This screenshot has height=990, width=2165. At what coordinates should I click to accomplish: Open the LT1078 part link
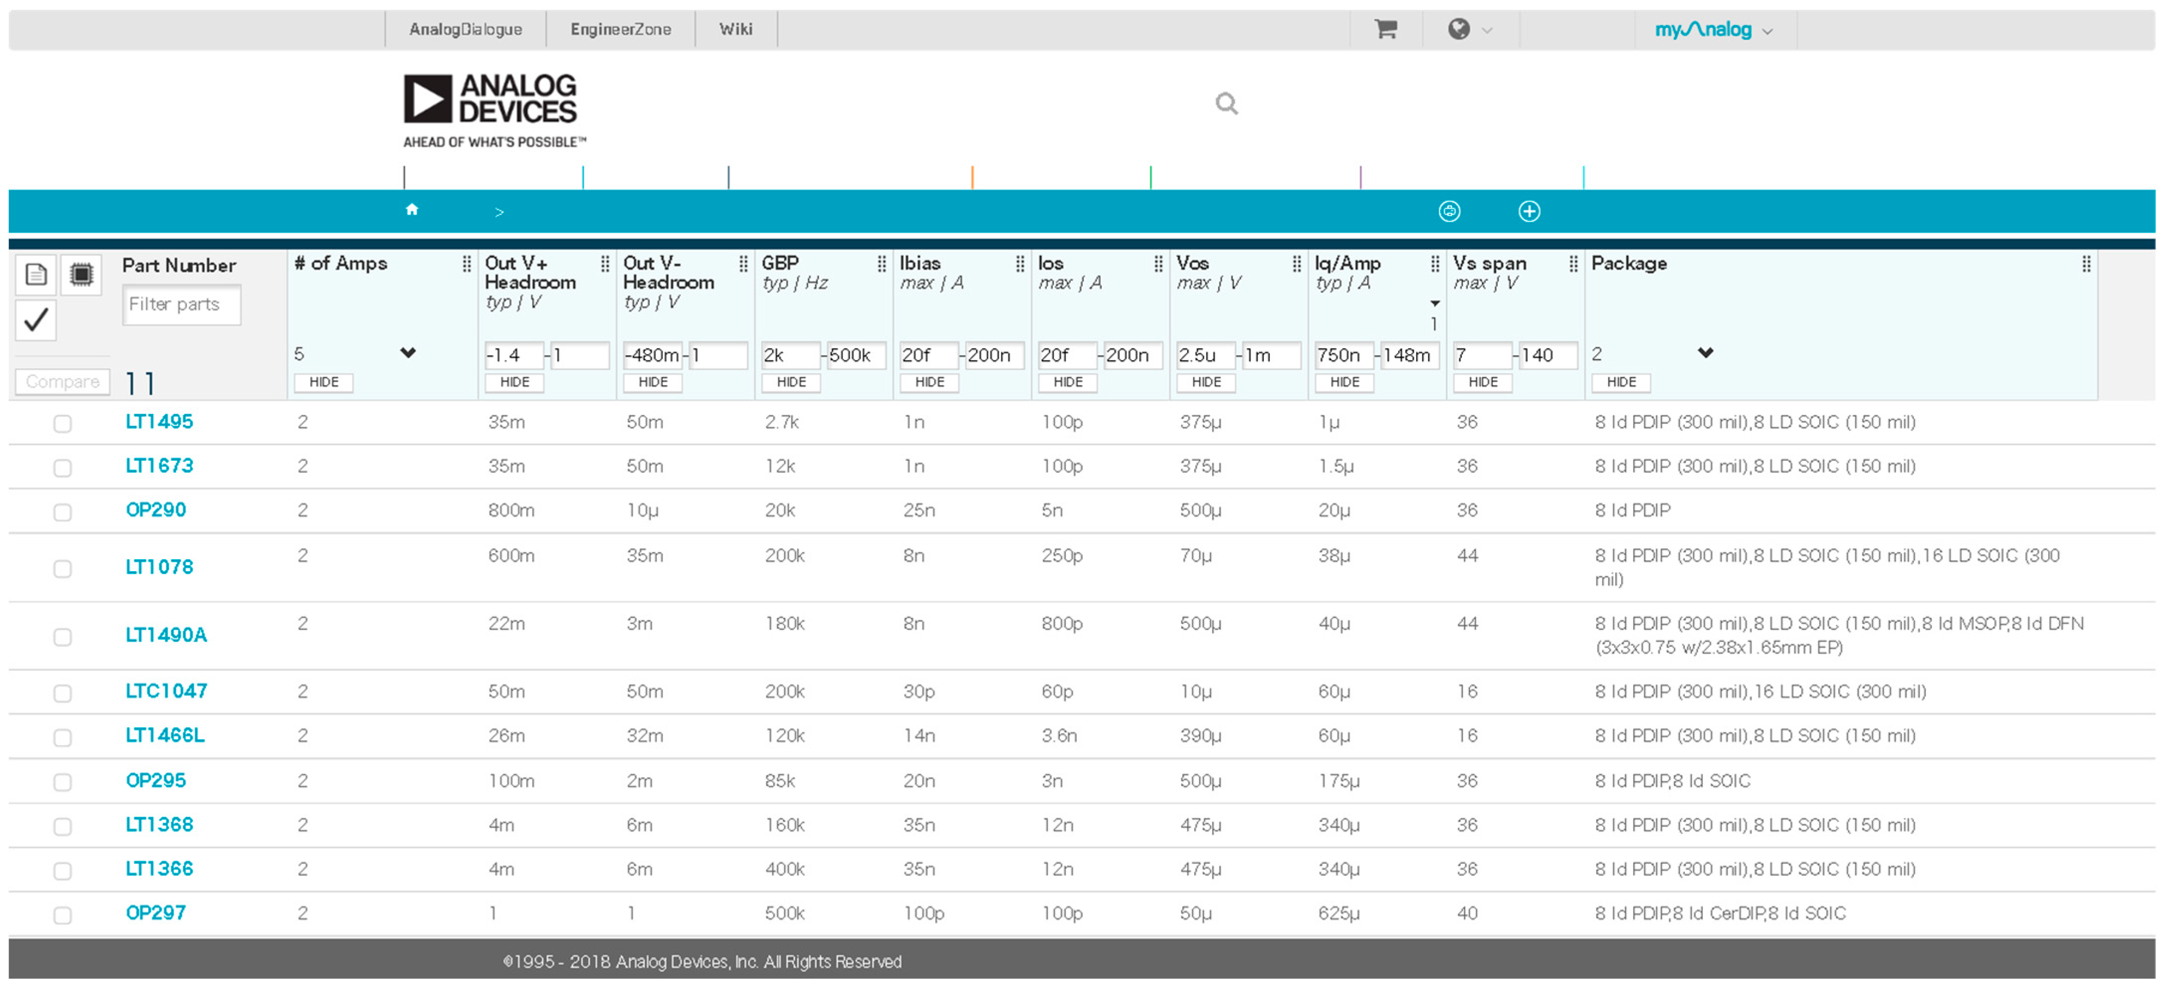coord(159,567)
